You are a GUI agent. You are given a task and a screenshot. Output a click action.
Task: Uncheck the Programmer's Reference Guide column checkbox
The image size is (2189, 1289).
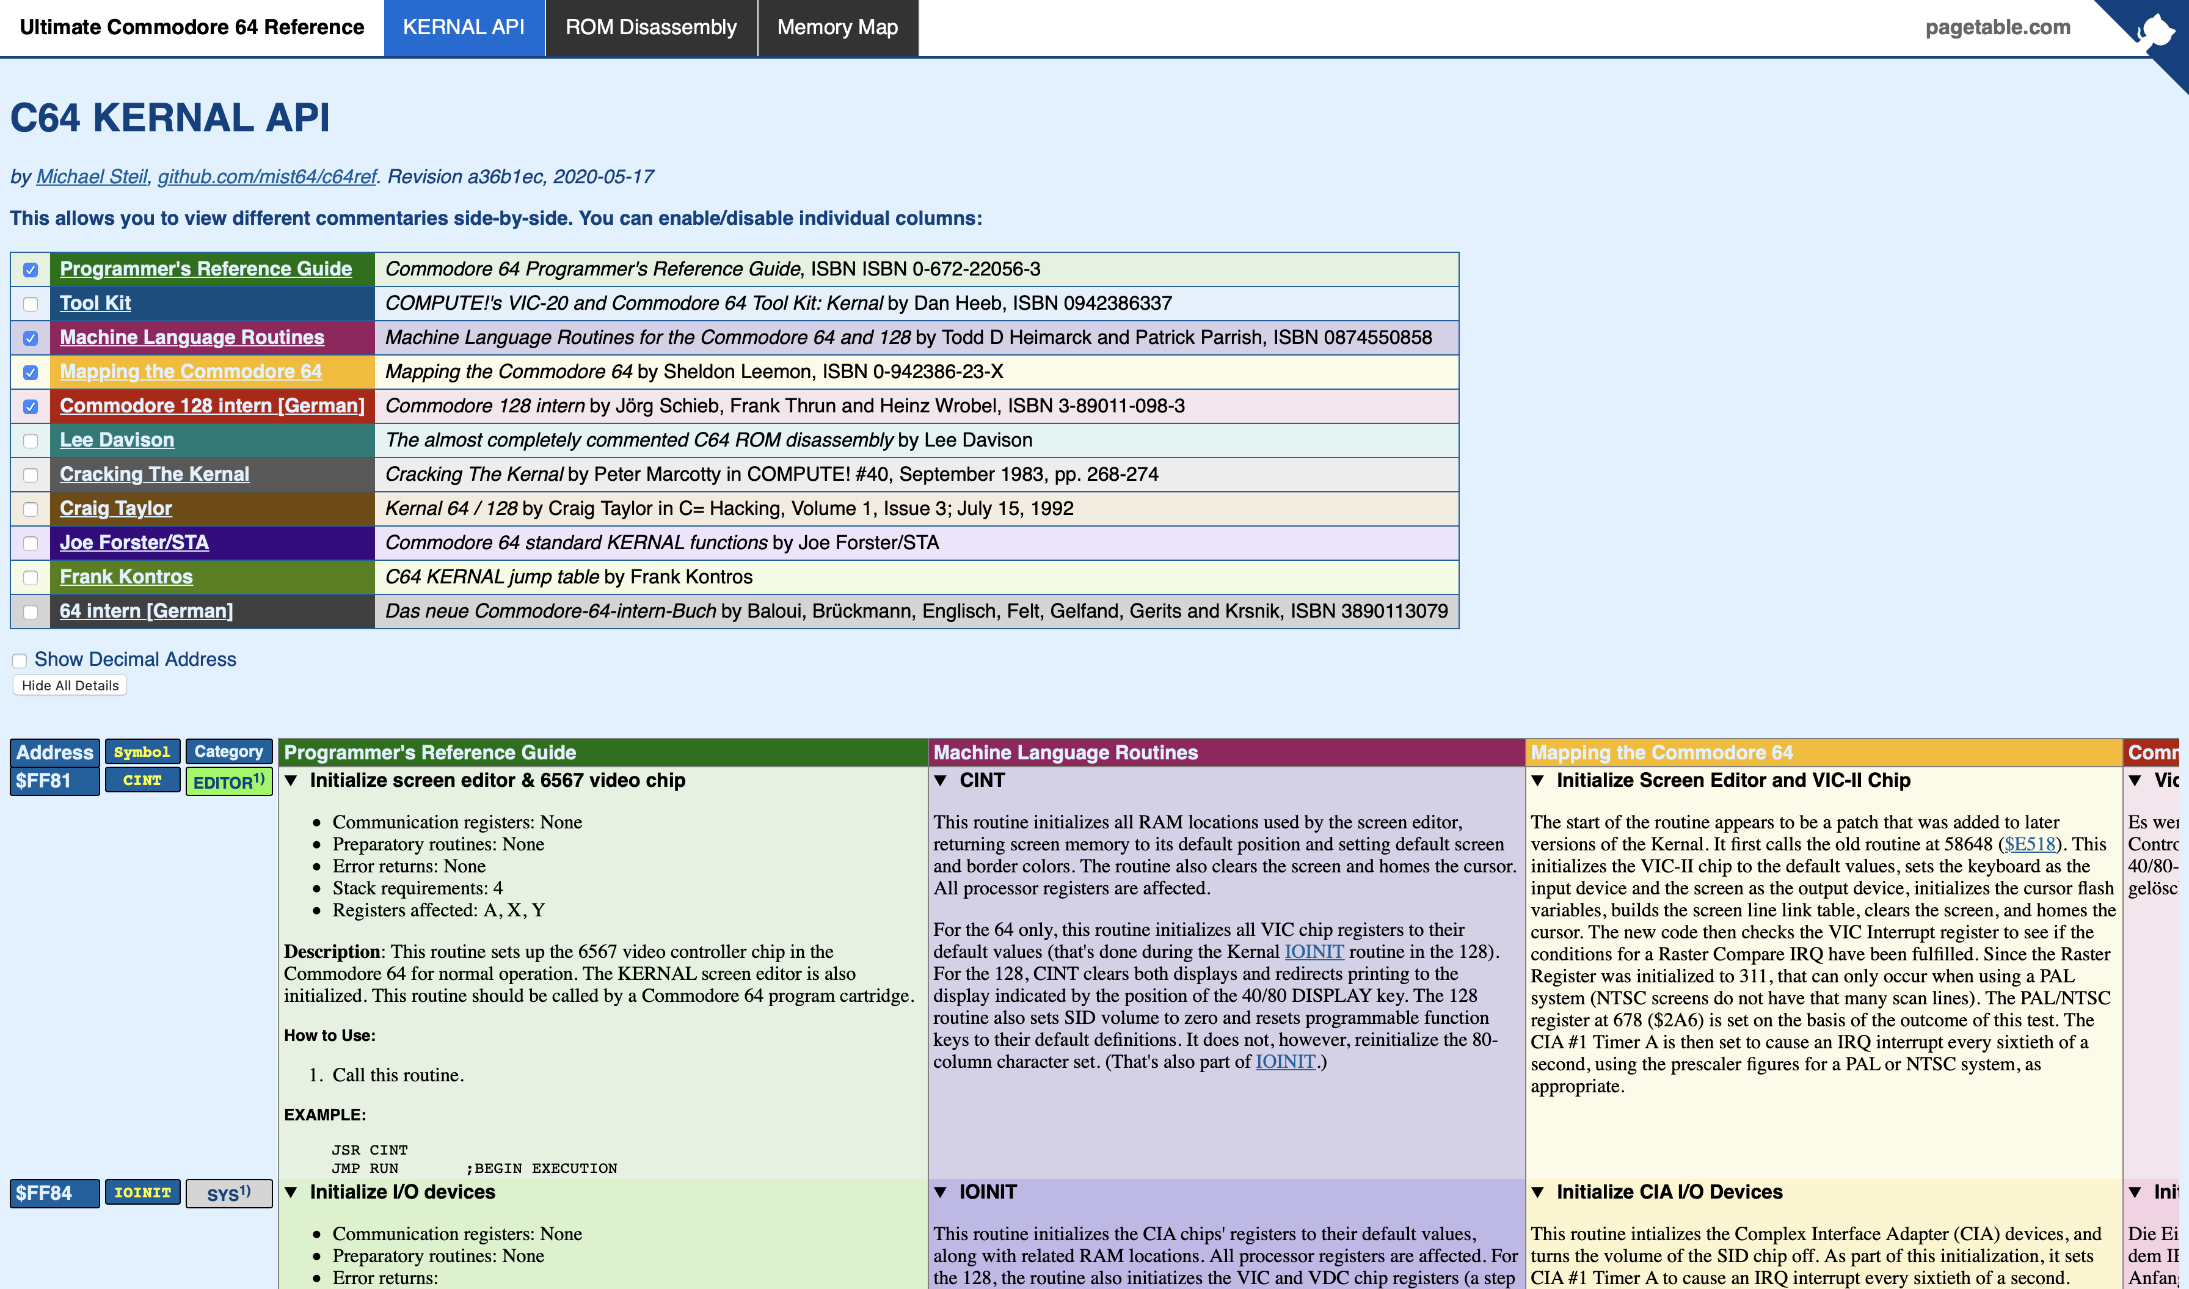tap(31, 270)
